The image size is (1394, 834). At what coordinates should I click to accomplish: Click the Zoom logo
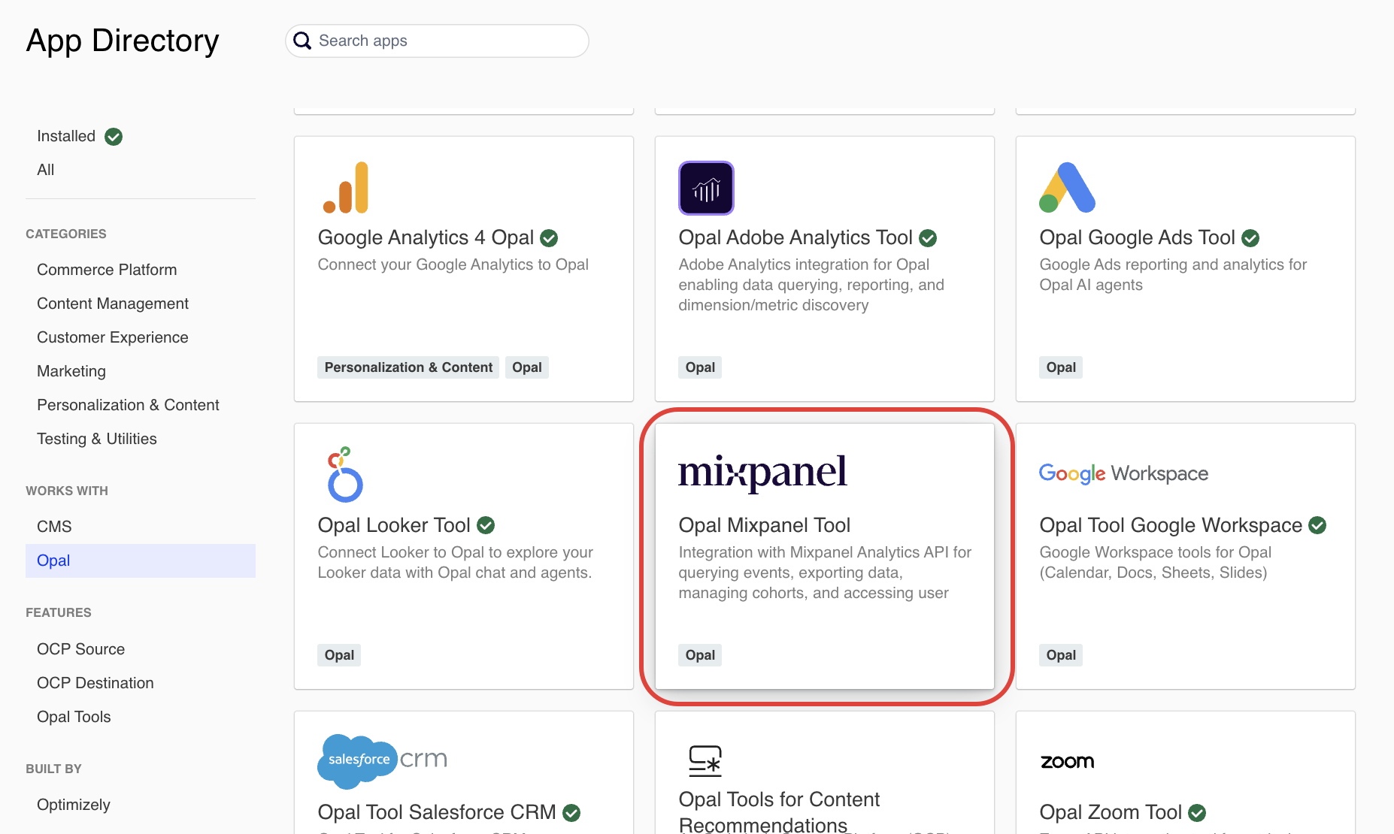1067,762
